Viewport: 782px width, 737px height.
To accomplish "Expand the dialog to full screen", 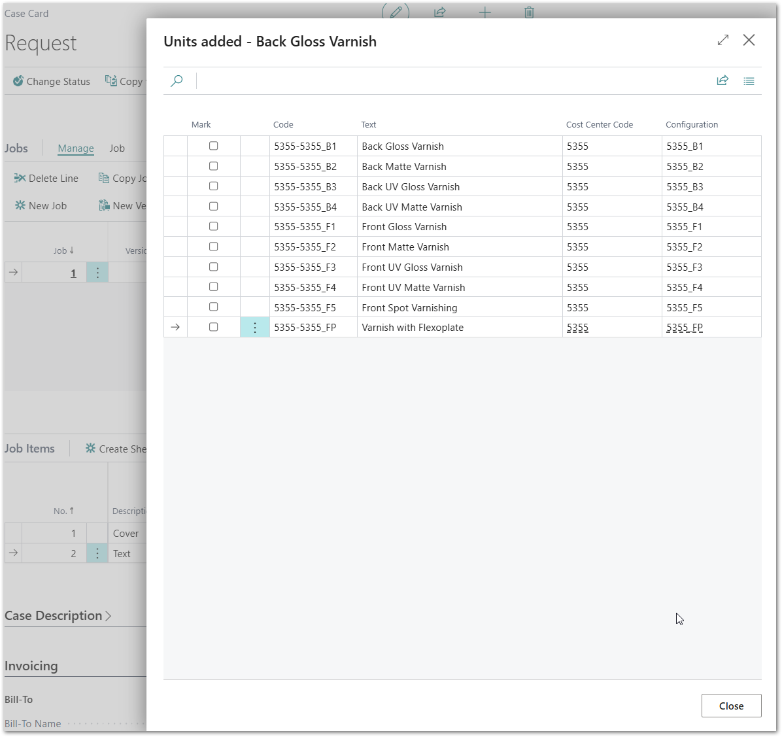I will 722,41.
